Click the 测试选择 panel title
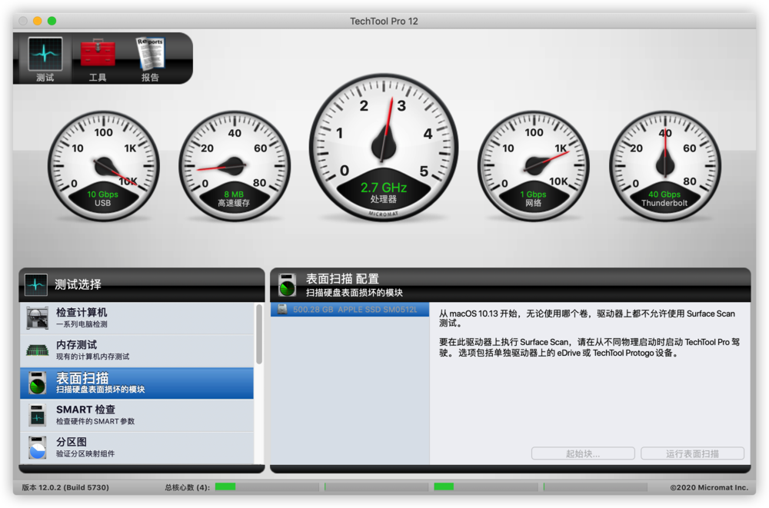This screenshot has width=769, height=508. [78, 284]
